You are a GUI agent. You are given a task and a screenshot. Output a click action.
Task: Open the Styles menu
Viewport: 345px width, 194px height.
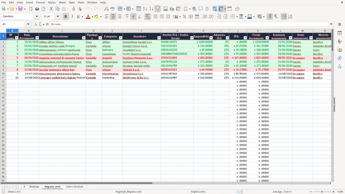(52, 2)
